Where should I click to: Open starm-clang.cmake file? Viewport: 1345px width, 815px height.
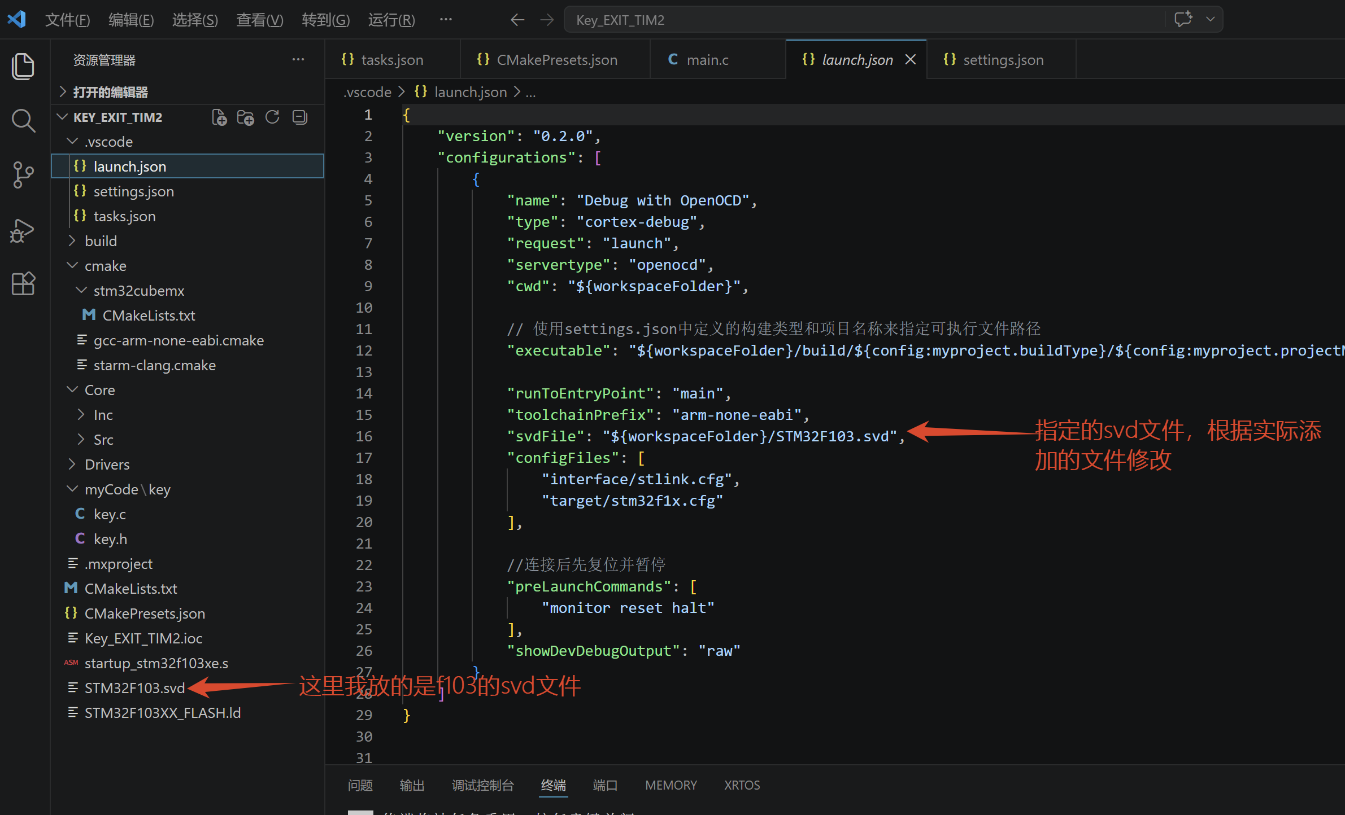188,365
